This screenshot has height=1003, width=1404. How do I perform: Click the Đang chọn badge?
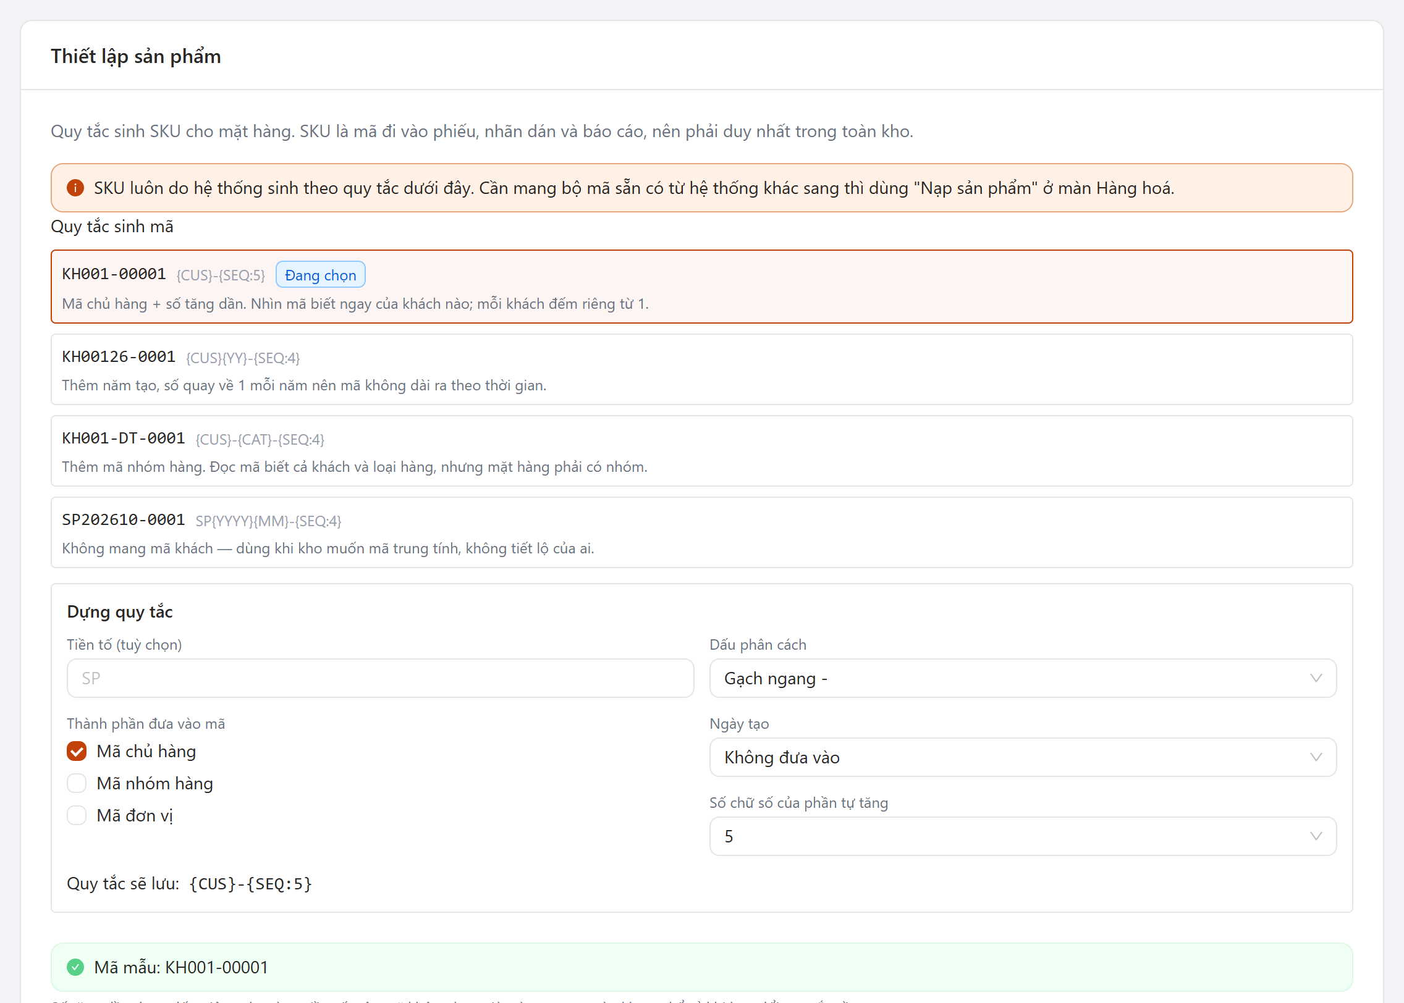point(320,275)
